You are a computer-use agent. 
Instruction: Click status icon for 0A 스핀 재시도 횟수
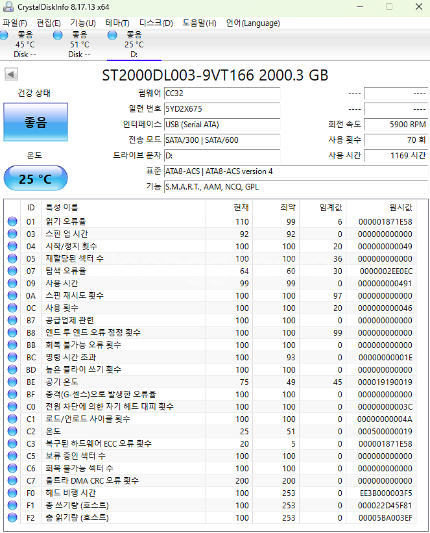[x=12, y=296]
